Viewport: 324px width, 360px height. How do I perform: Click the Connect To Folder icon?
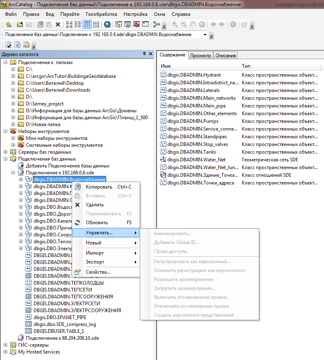point(19,24)
